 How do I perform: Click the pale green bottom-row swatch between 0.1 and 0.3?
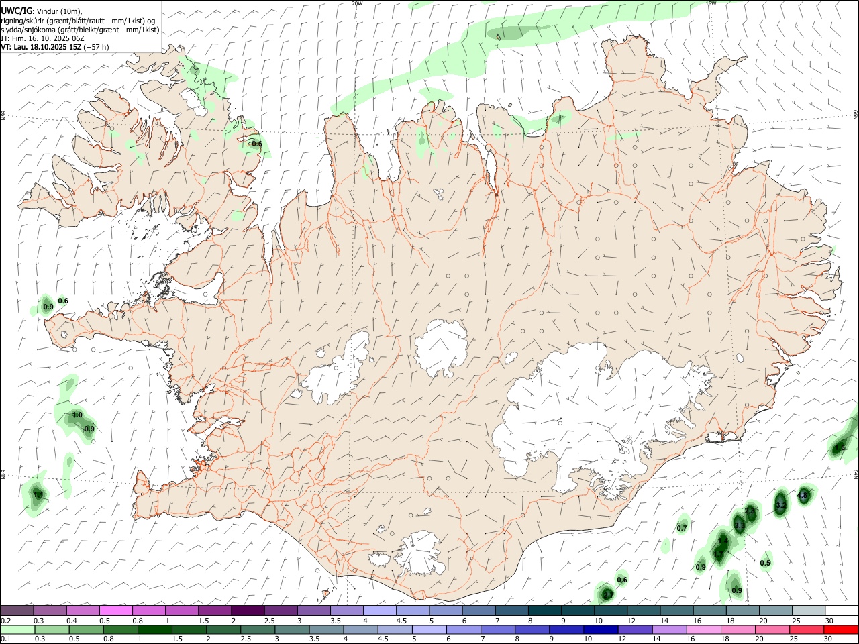point(18,629)
